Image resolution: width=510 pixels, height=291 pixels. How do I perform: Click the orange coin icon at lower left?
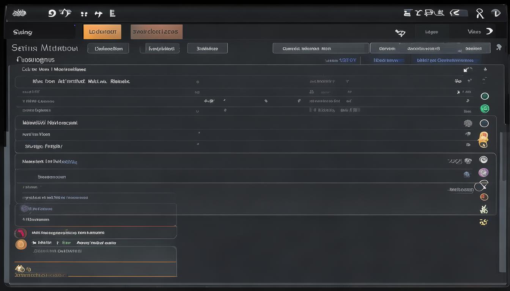21,244
